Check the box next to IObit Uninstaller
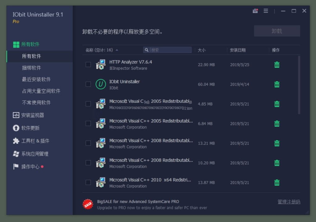Viewport: 316px width, 222px height. click(88, 84)
